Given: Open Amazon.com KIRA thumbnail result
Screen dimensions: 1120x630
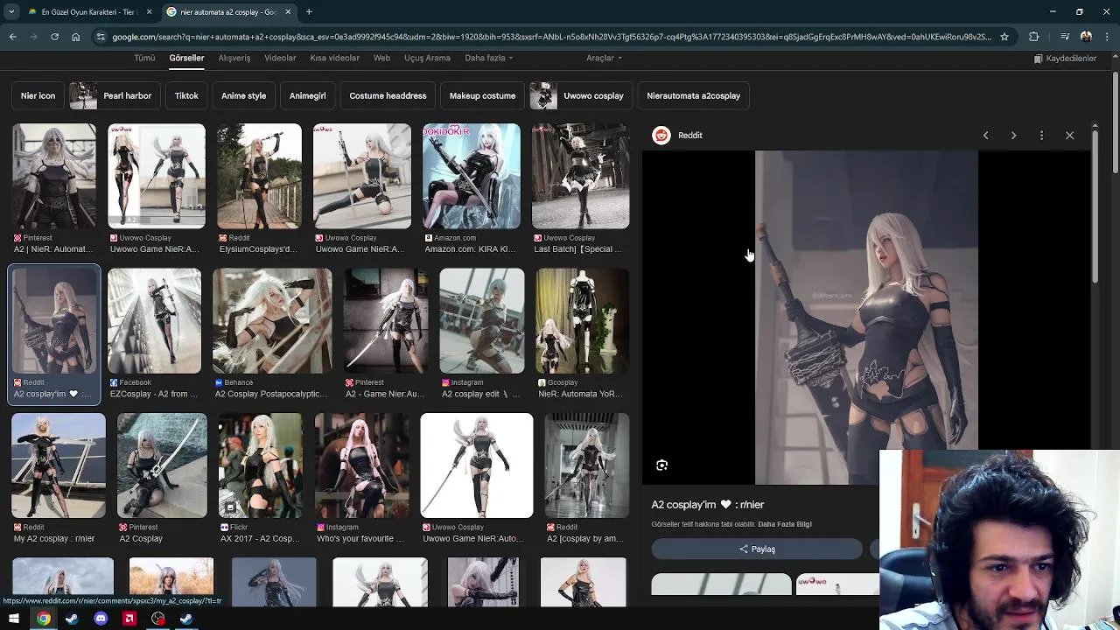Looking at the screenshot, I should tap(471, 176).
